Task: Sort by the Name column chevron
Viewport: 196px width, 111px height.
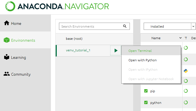Action: tap(180, 38)
